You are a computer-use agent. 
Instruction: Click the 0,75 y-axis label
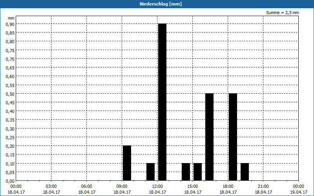10,50
